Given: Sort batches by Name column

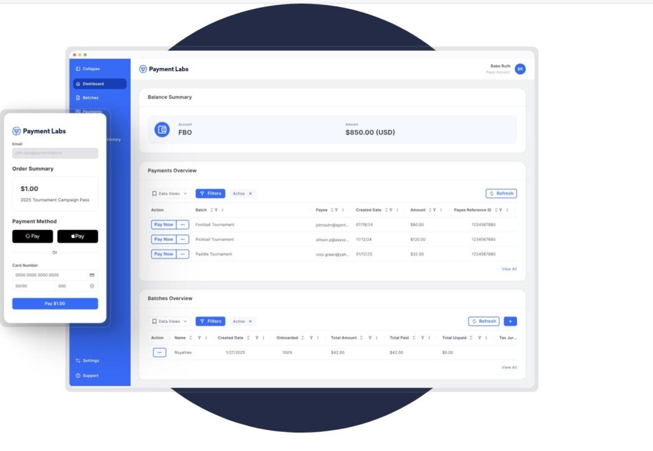Looking at the screenshot, I should click(191, 338).
